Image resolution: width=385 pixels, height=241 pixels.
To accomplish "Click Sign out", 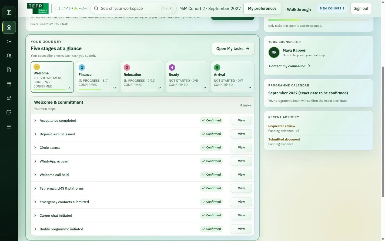I will (x=361, y=8).
